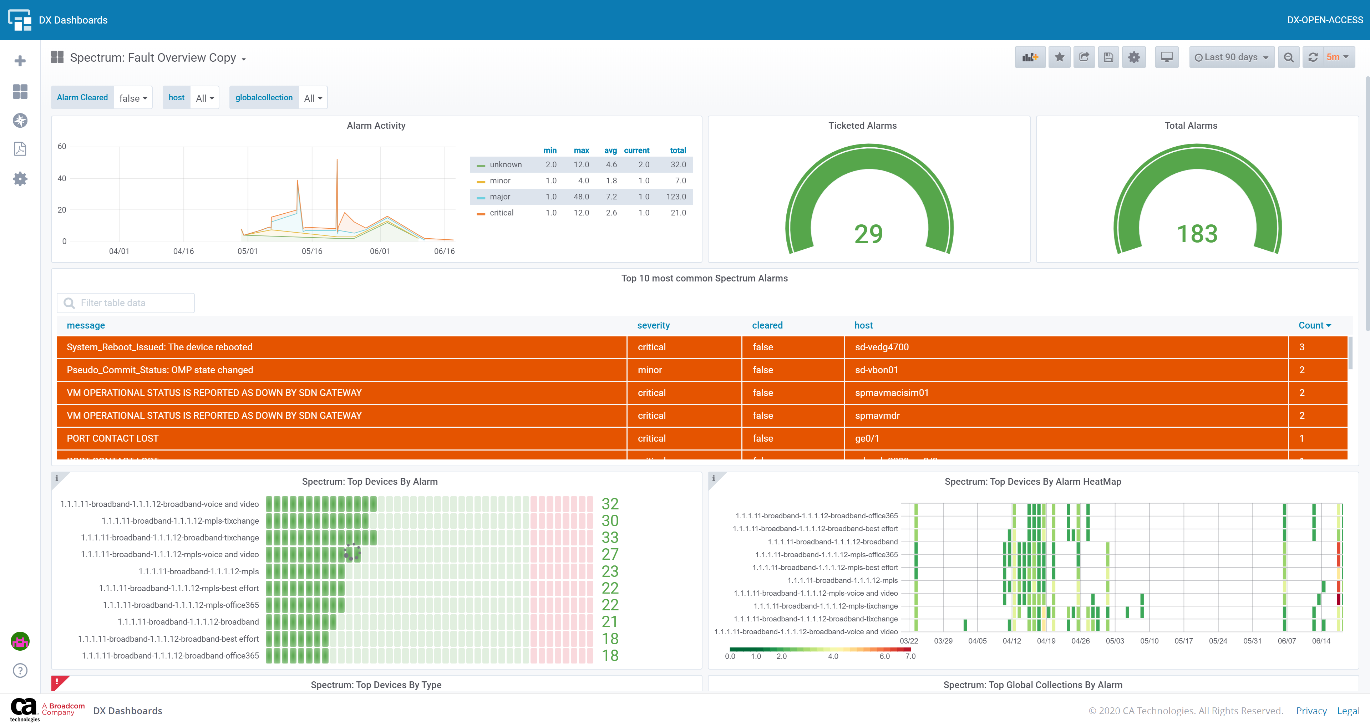Image resolution: width=1370 pixels, height=727 pixels.
Task: Toggle the critical series in legend
Action: point(502,213)
